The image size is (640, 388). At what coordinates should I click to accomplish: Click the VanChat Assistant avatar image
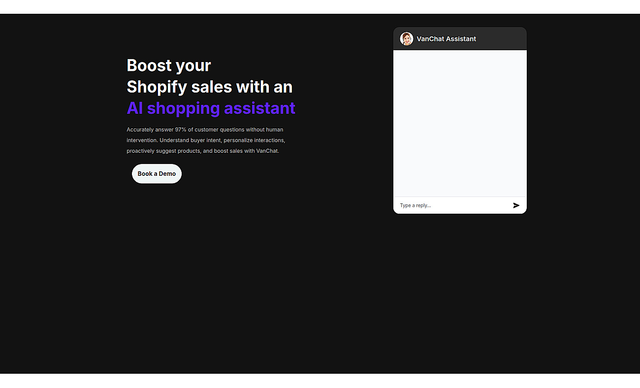(407, 39)
